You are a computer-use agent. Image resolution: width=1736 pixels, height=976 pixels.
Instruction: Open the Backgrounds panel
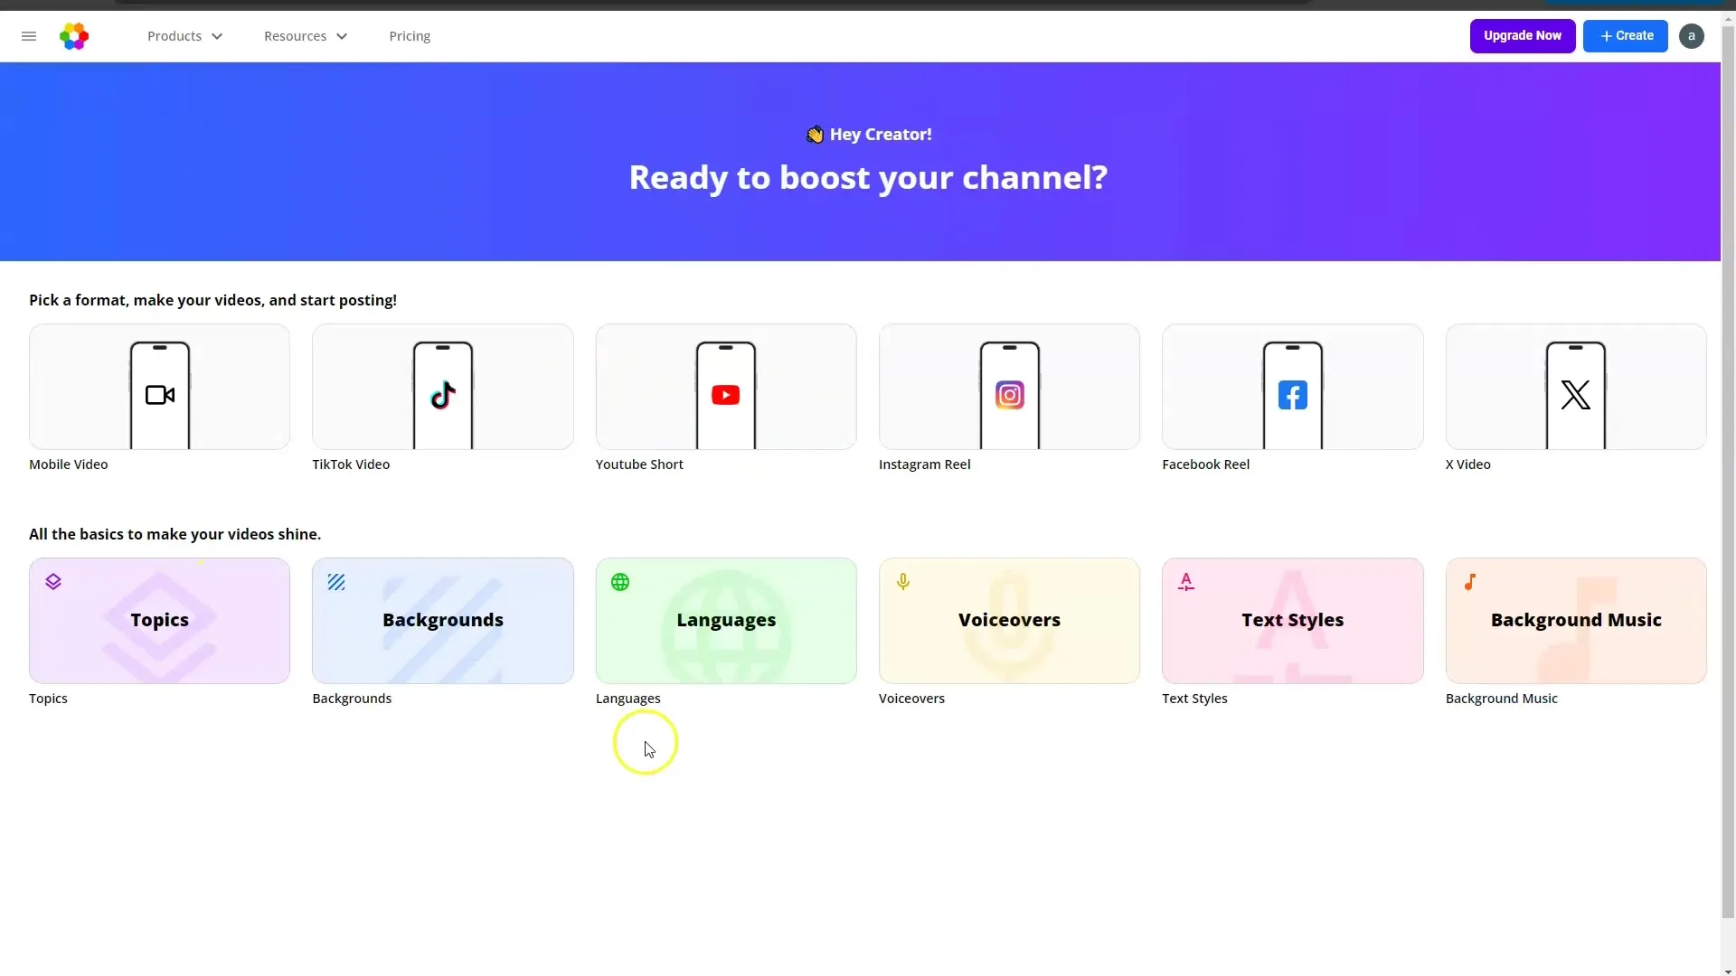point(442,620)
